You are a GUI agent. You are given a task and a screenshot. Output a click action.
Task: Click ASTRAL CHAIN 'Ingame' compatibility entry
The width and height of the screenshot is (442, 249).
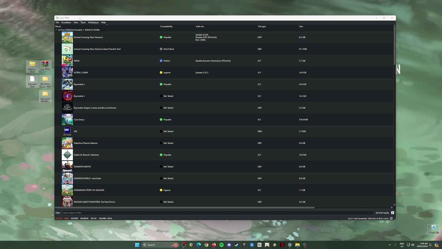tap(165, 73)
